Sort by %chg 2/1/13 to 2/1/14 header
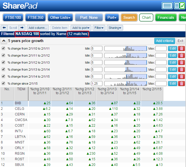 point(107,94)
